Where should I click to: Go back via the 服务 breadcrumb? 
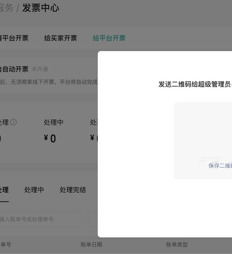6,8
